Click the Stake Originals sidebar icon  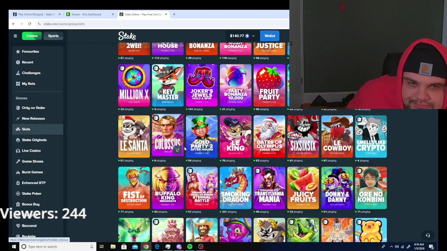[x=18, y=140]
